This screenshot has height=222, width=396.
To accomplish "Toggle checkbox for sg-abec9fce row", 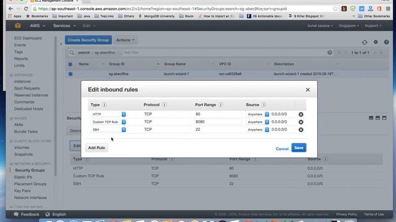I will pos(71,74).
